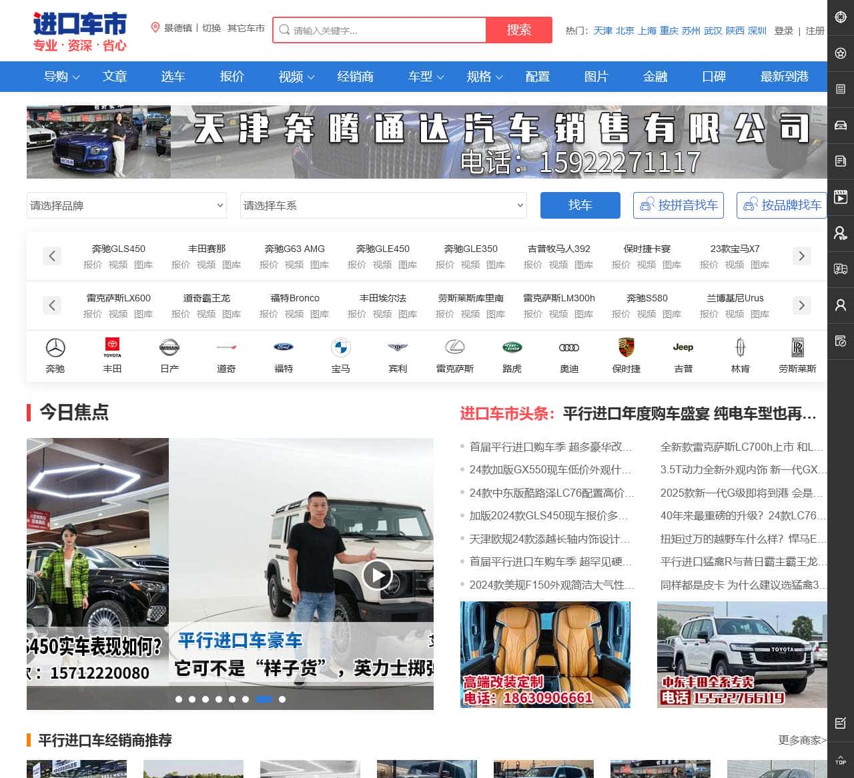The width and height of the screenshot is (854, 778).
Task: Open the 金融 nav tab
Action: 655,77
